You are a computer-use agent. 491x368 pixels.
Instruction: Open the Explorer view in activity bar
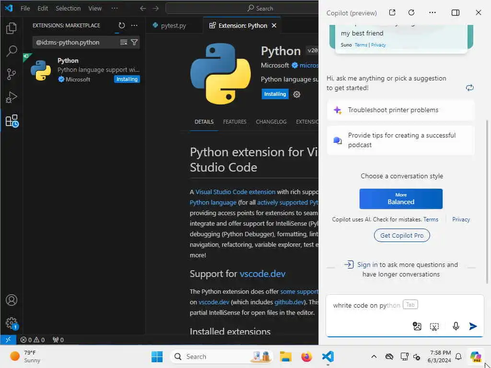[12, 28]
